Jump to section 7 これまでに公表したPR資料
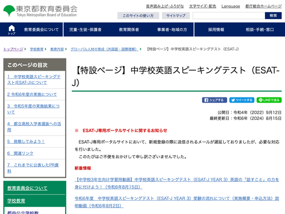The height and width of the screenshot is (214, 285). click(x=33, y=168)
